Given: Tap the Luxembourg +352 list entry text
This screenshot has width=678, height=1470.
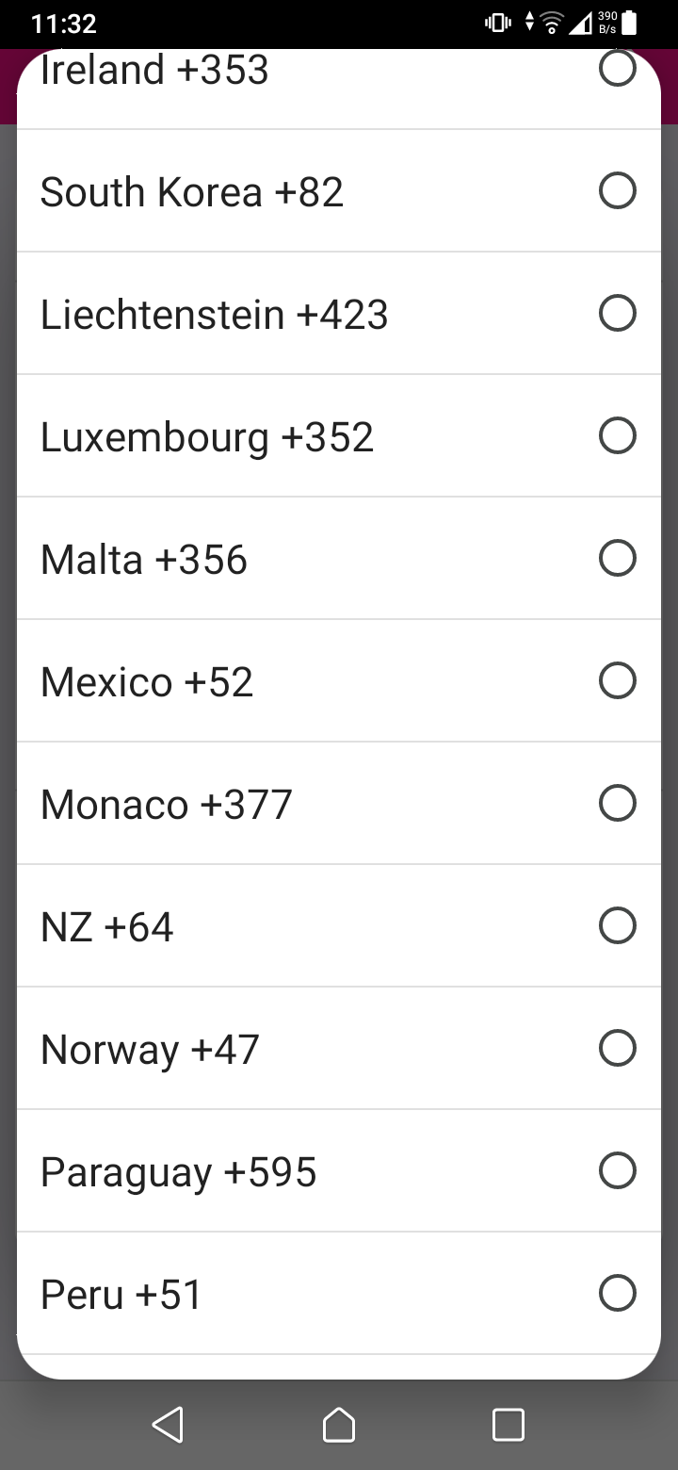Looking at the screenshot, I should [x=207, y=437].
